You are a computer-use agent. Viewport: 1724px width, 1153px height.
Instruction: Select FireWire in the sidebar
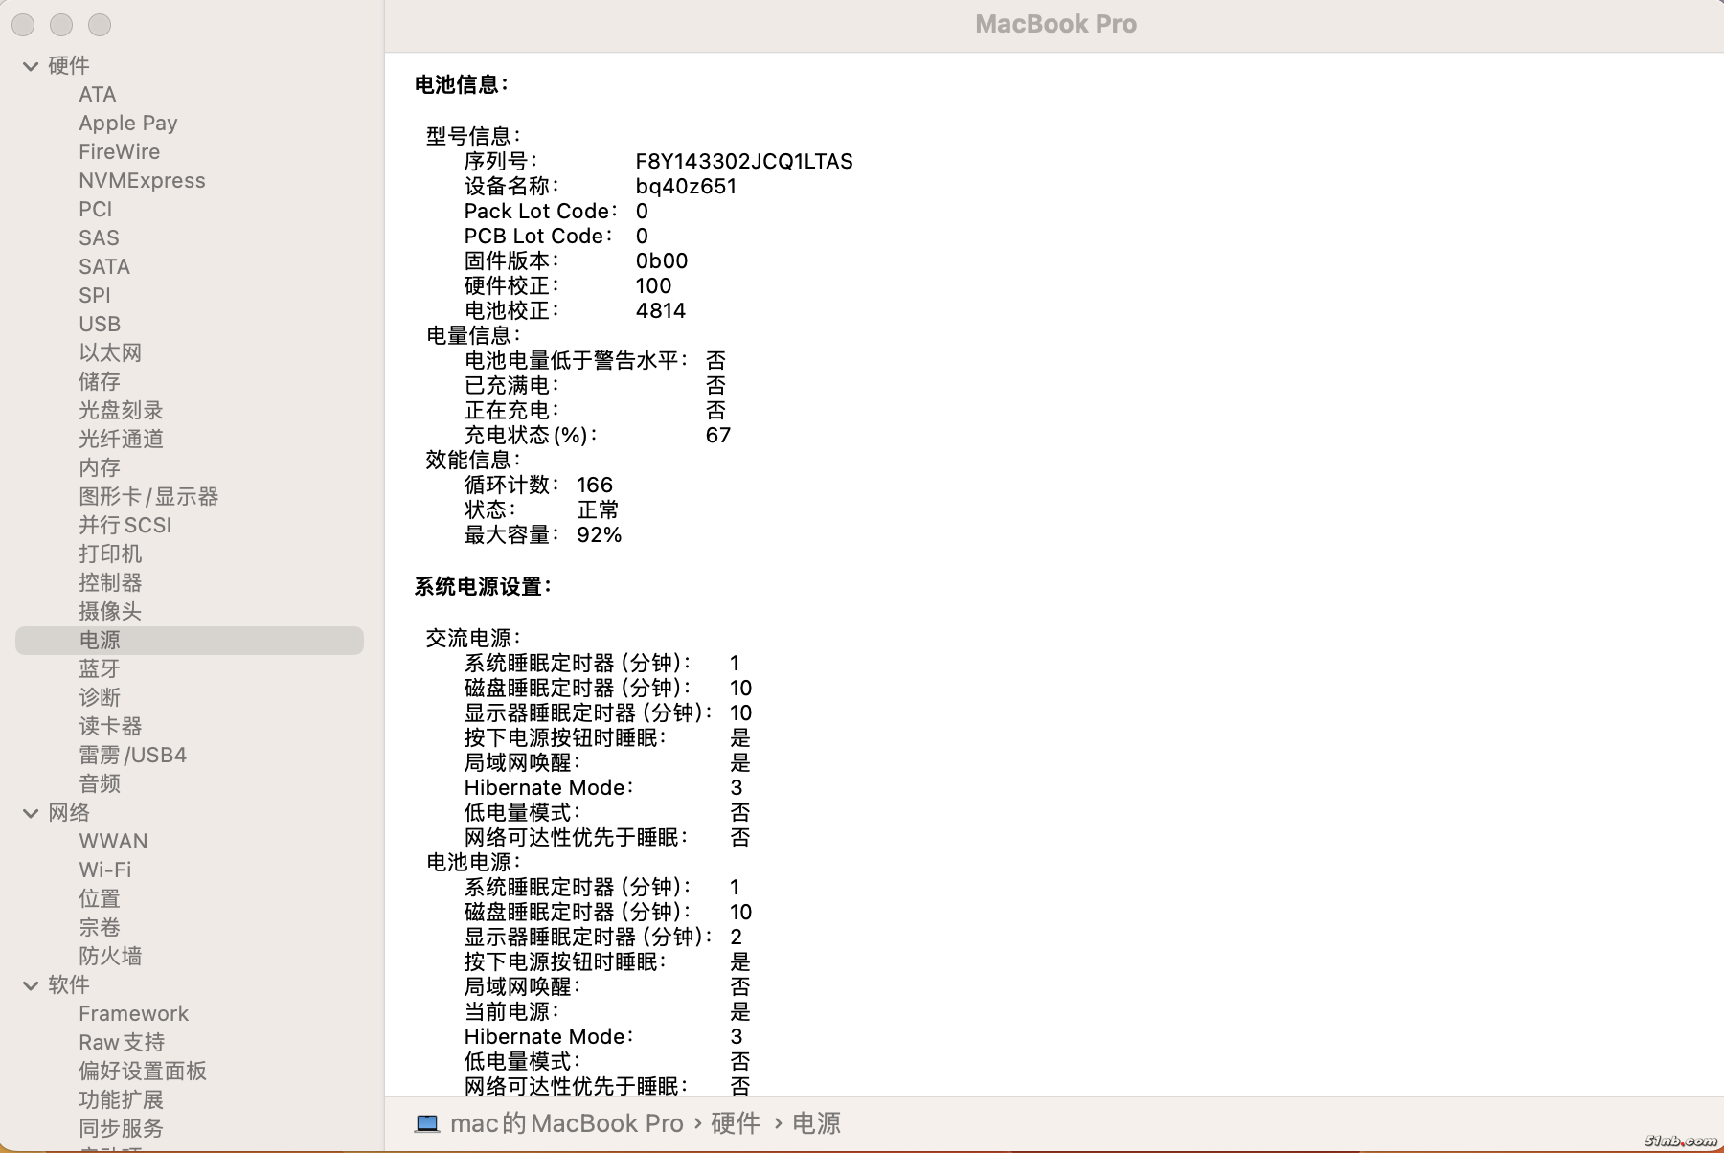coord(120,151)
